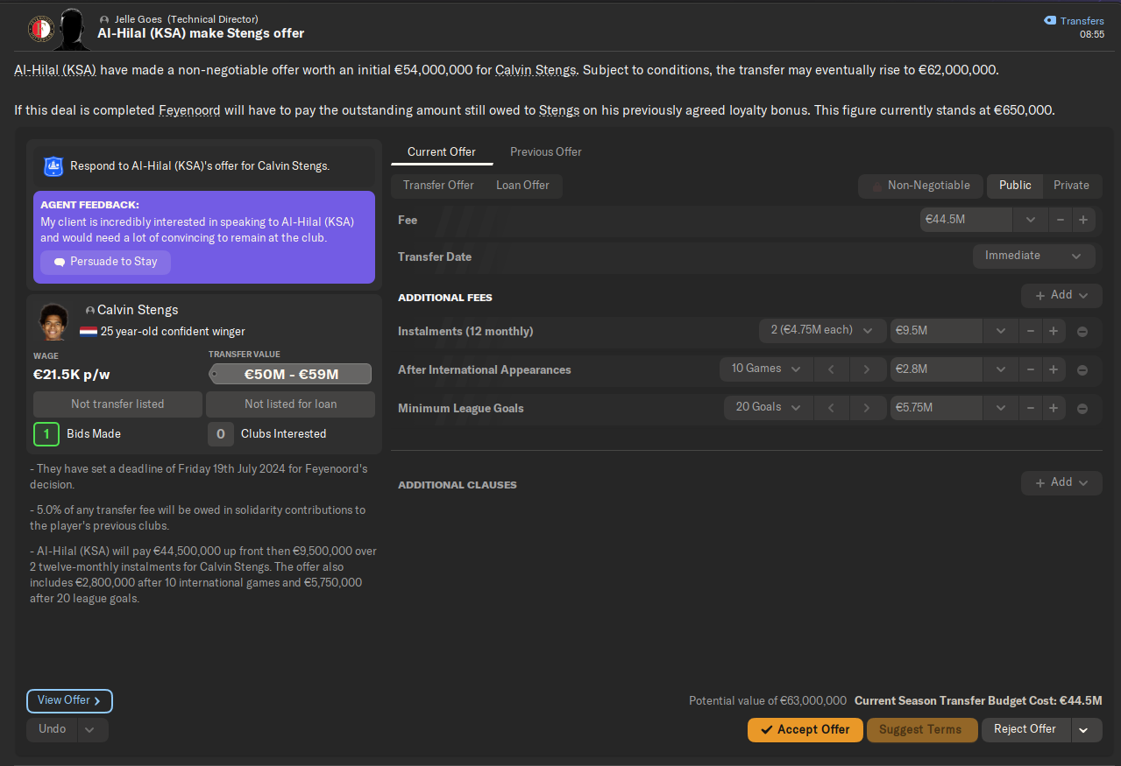The image size is (1121, 766).
Task: Open Calvin Stengs' face portrait
Action: tap(53, 321)
